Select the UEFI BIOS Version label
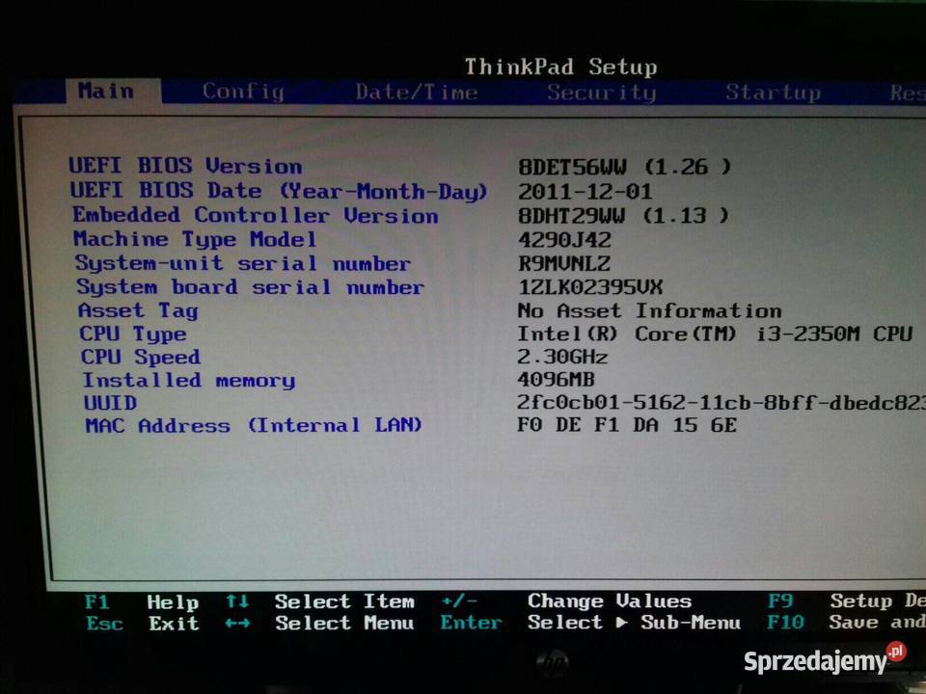Screen dimensions: 926x694 click(x=185, y=166)
